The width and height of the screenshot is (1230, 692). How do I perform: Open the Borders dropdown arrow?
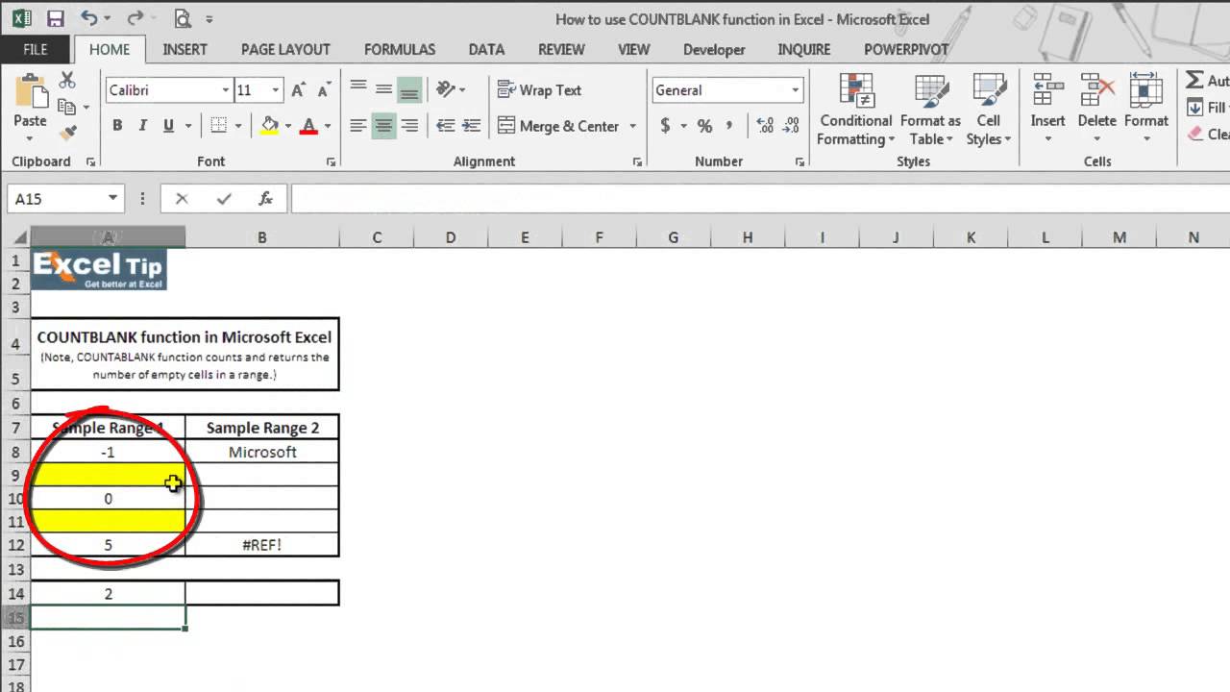238,126
